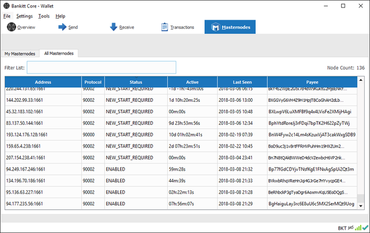Show the Transactions page
370x233 pixels.
(177, 27)
